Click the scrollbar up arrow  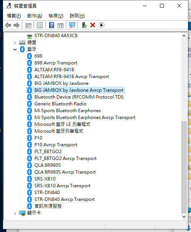[x=184, y=36]
